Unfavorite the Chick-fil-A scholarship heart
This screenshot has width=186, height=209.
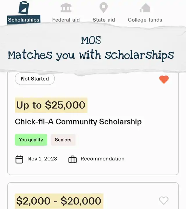tap(164, 79)
